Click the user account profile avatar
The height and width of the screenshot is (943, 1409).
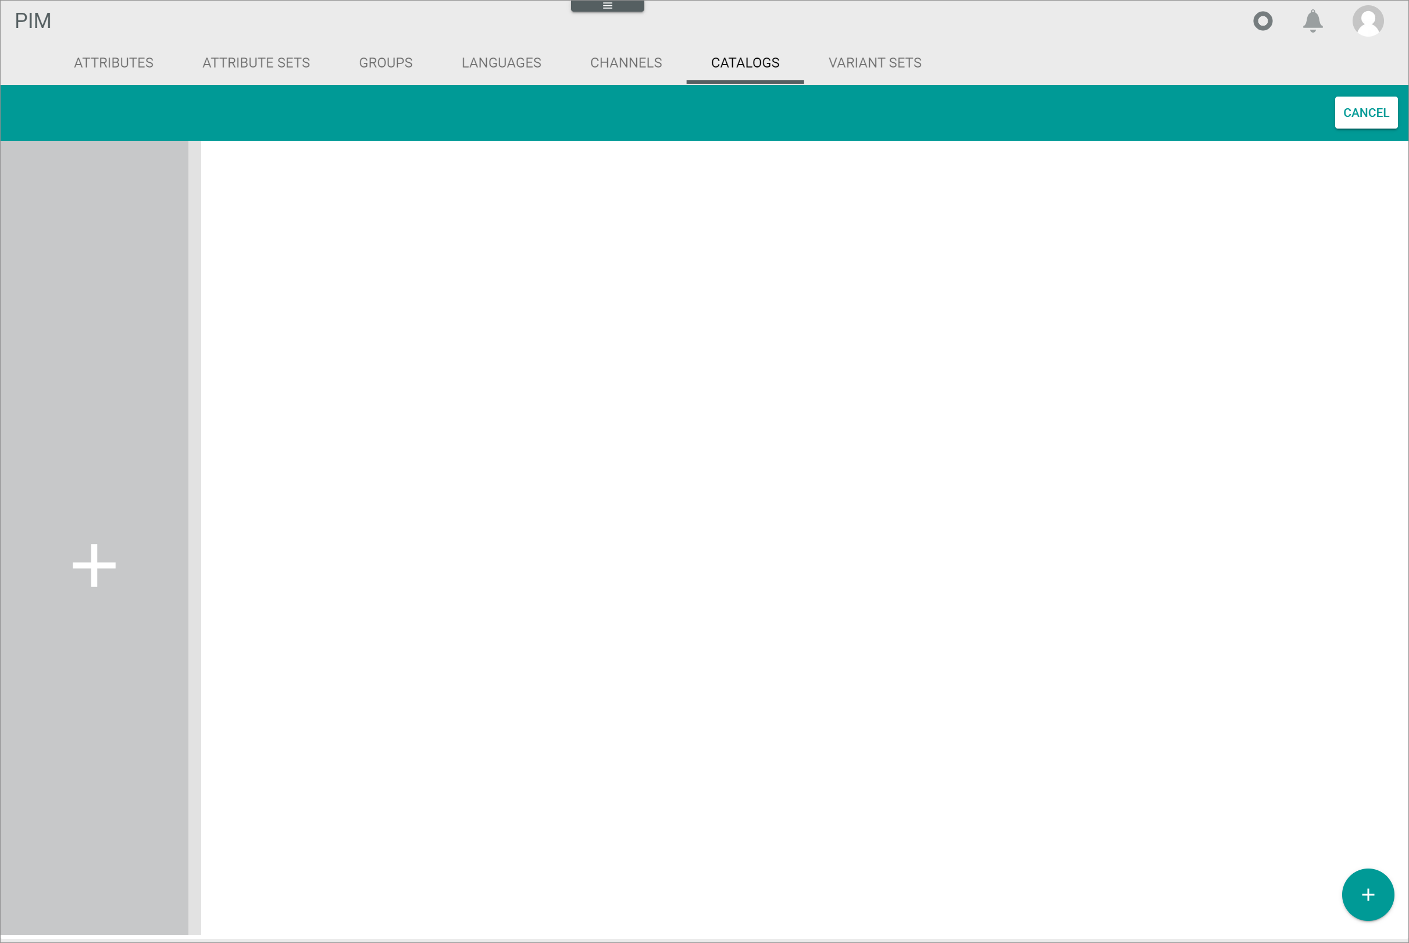coord(1367,21)
